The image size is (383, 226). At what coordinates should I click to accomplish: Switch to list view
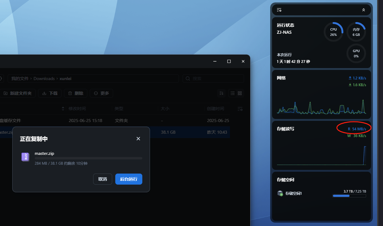click(233, 93)
